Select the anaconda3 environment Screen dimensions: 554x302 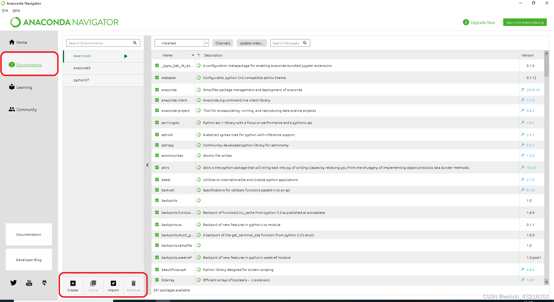[x=103, y=68]
